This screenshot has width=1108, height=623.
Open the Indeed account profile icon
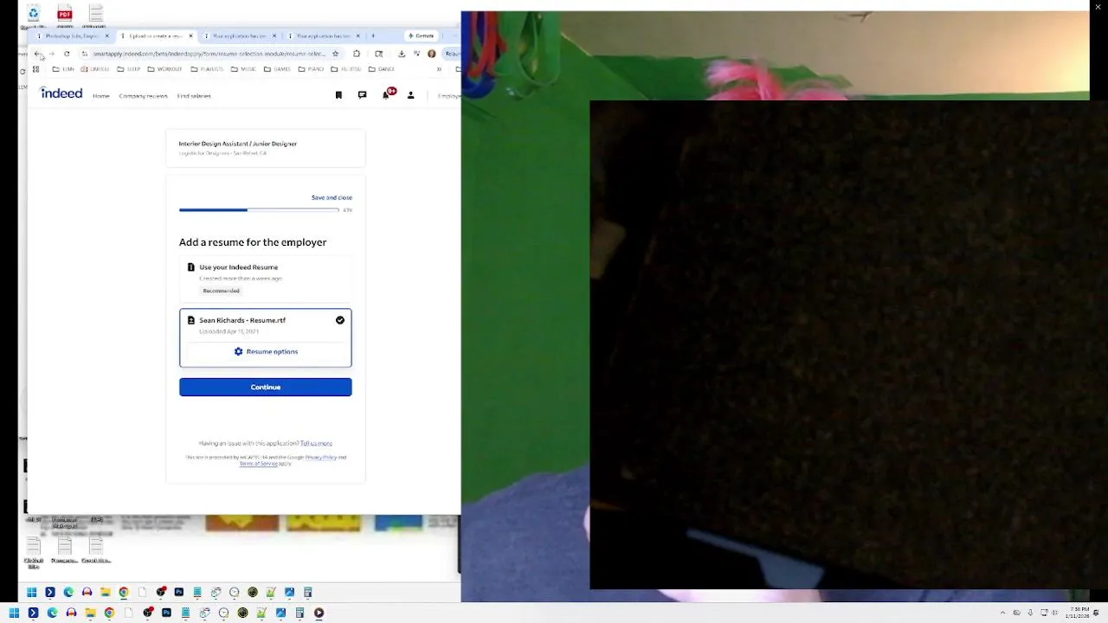pos(411,95)
